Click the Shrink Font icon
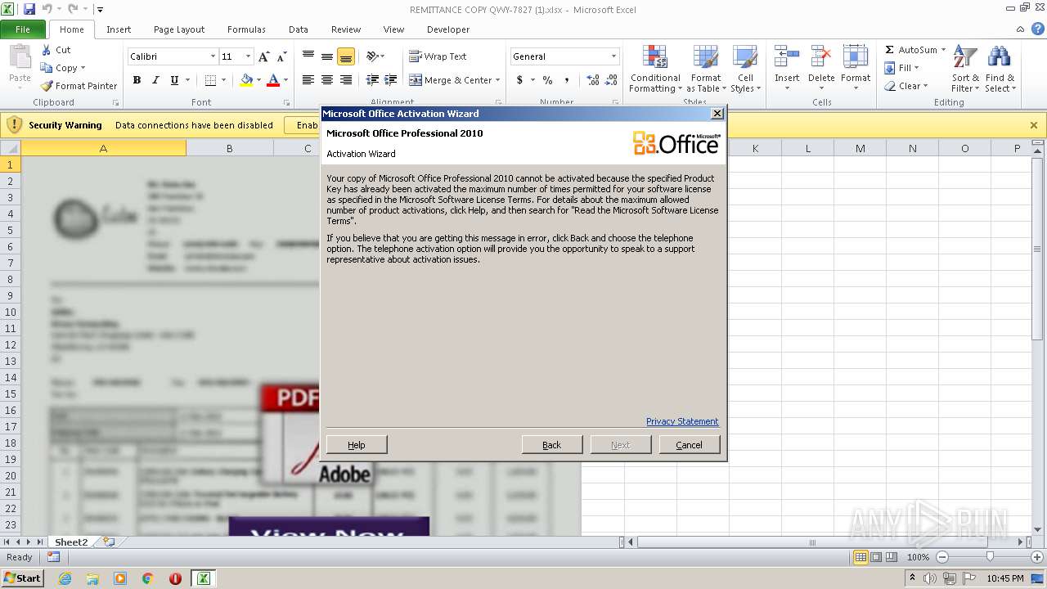Viewport: 1047px width, 589px height. coord(281,56)
